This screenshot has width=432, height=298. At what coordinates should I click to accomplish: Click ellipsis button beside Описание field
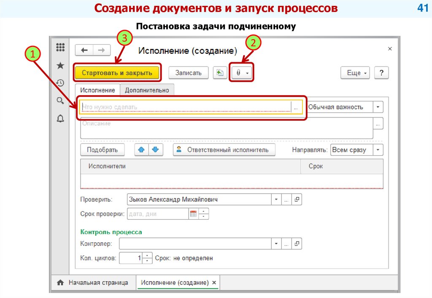378,123
